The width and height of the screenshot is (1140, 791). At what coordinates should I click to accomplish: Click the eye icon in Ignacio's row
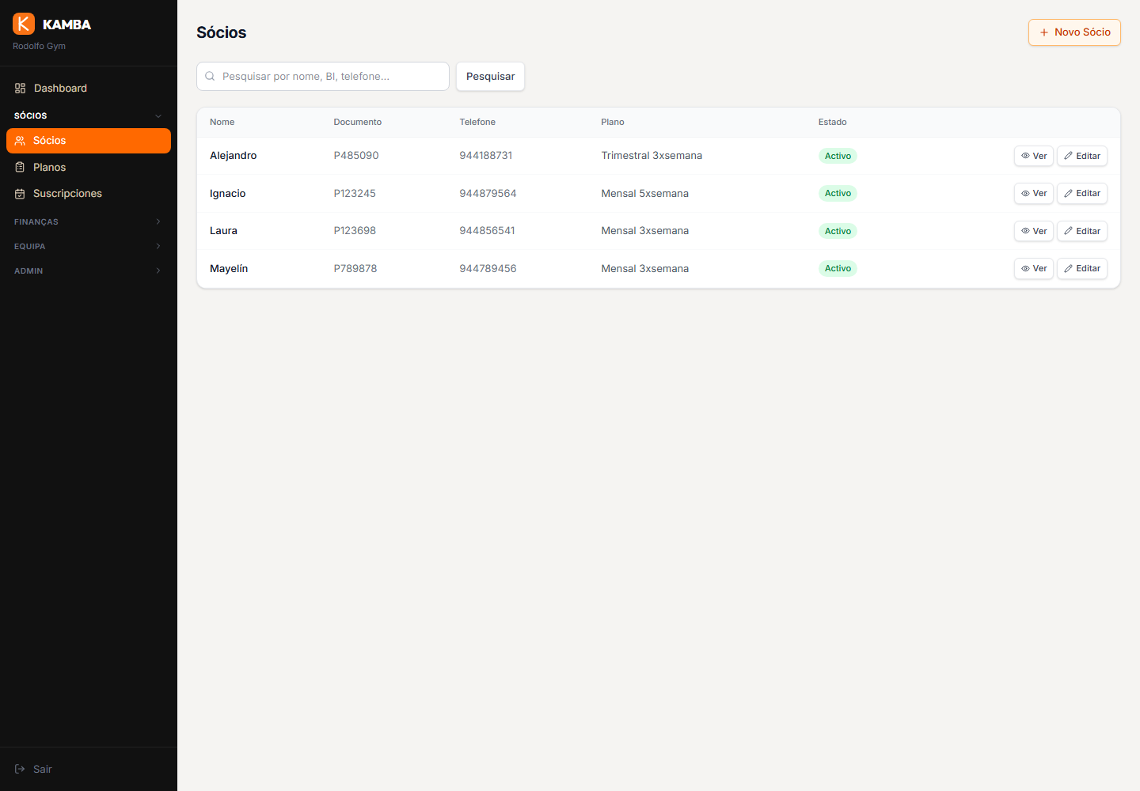pos(1025,193)
